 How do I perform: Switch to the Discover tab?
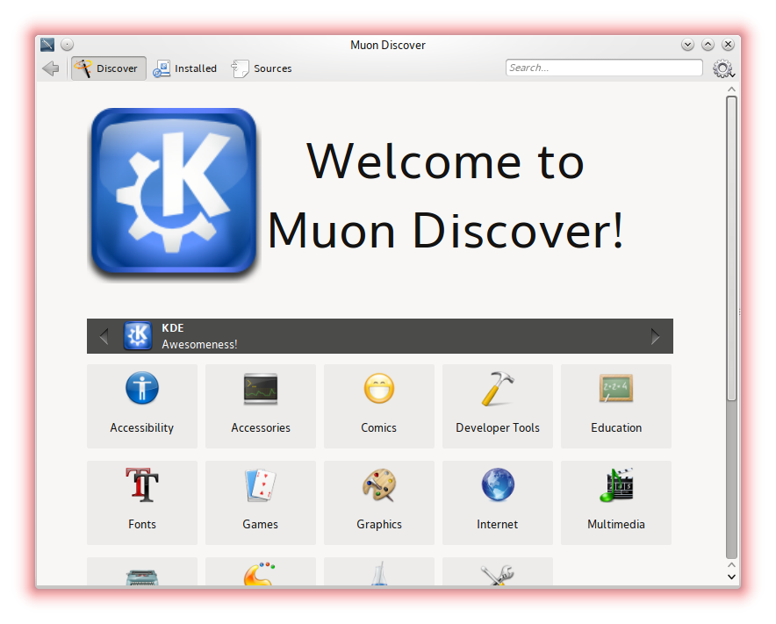pos(108,68)
